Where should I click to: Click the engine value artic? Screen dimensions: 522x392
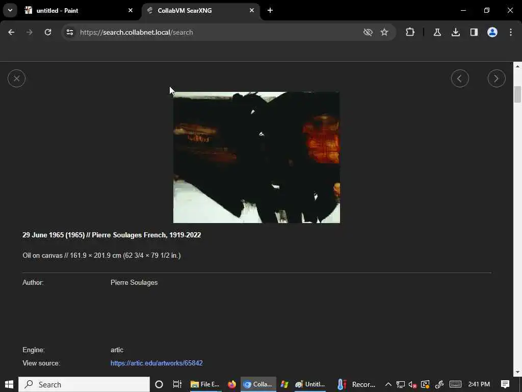tap(117, 350)
